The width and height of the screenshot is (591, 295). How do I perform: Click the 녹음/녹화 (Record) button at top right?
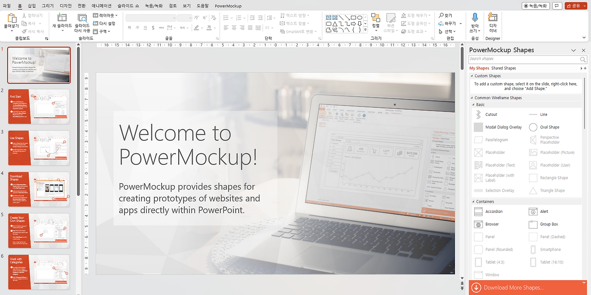pos(536,6)
